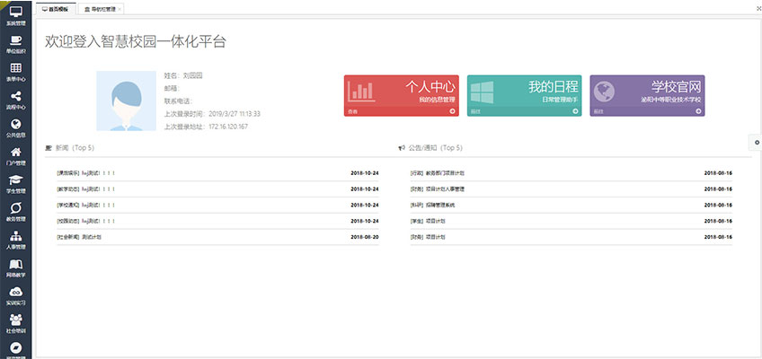
Task: Open the teal 我的日程 card
Action: [x=524, y=95]
